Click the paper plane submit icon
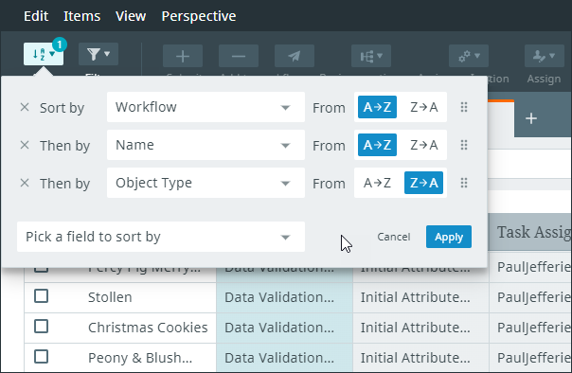Viewport: 572px width, 373px height. tap(295, 56)
